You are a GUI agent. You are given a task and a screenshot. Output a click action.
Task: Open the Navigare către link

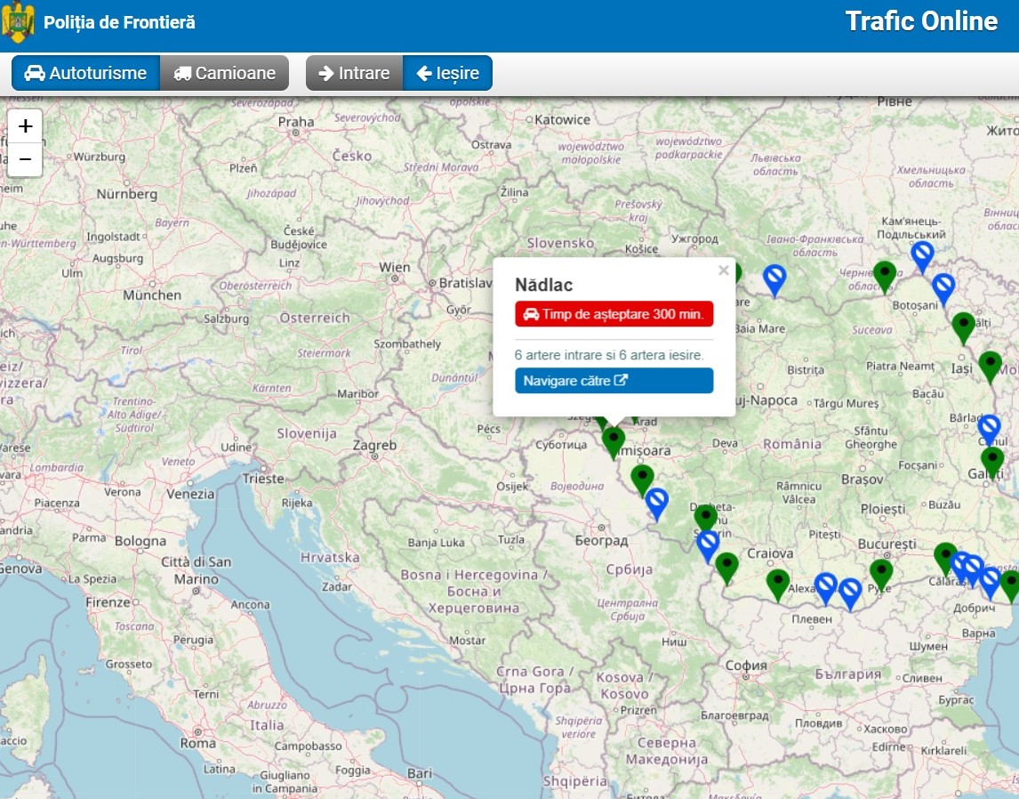point(614,381)
